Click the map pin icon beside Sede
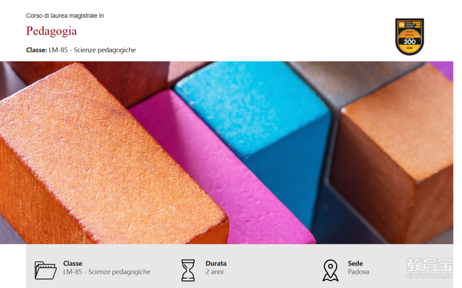 point(330,270)
